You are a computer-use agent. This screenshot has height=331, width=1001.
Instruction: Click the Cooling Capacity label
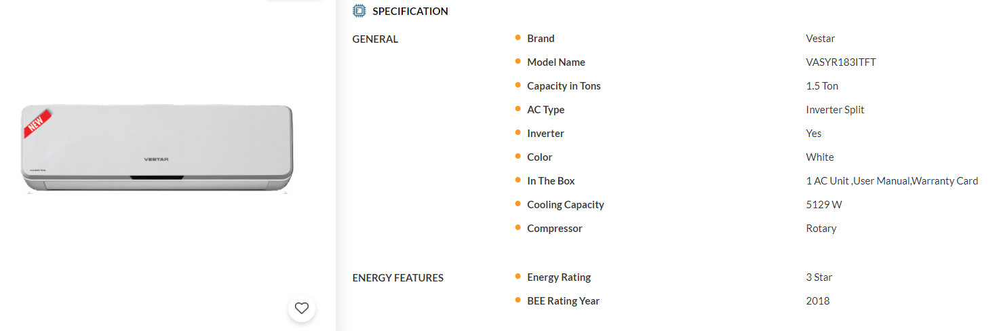click(566, 205)
